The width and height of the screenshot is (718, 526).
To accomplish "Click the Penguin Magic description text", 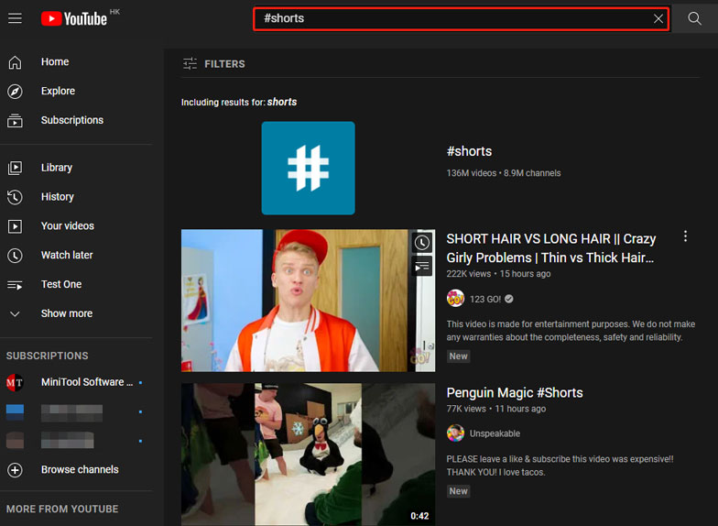I will point(560,466).
